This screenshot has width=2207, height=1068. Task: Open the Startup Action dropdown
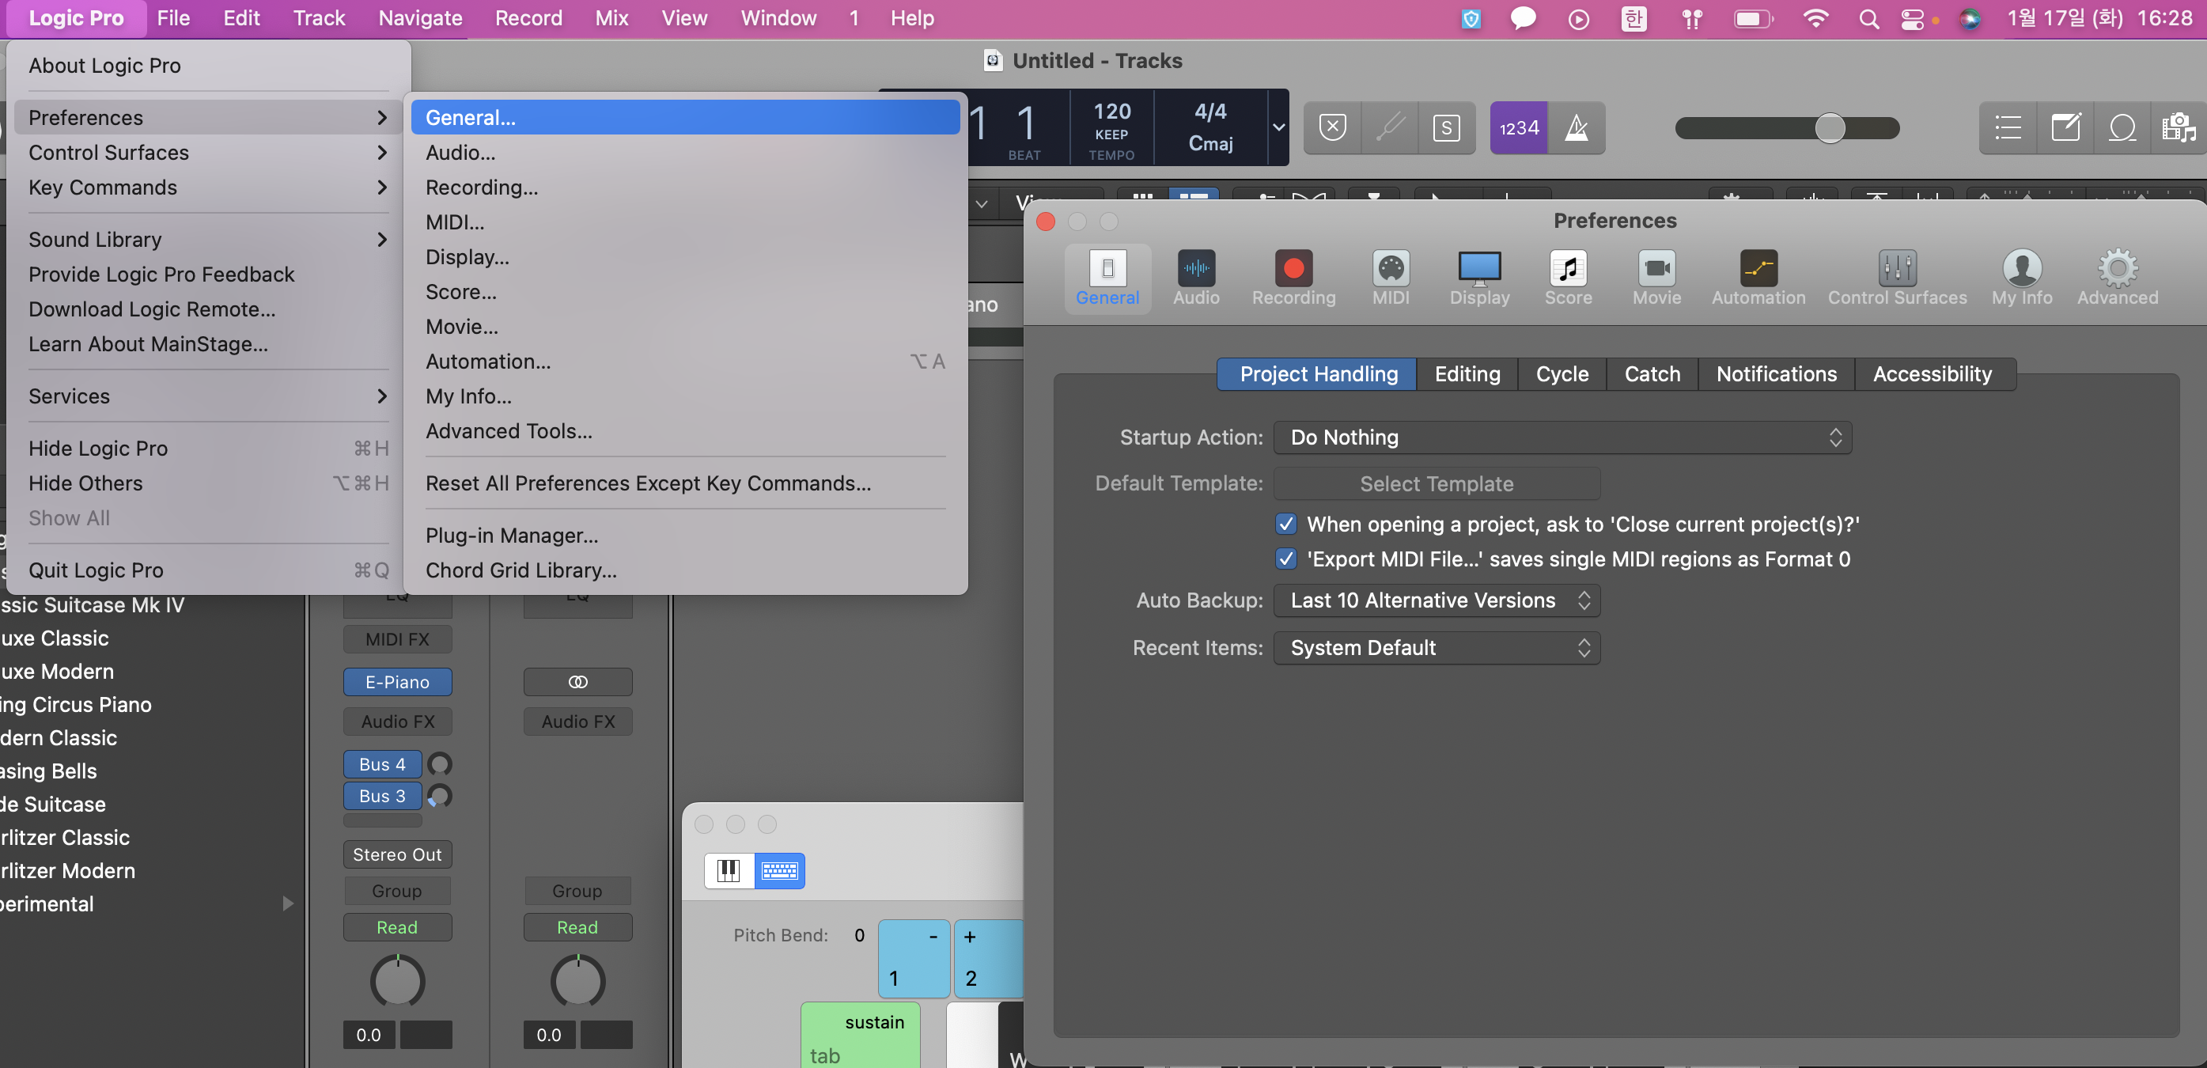coord(1562,437)
